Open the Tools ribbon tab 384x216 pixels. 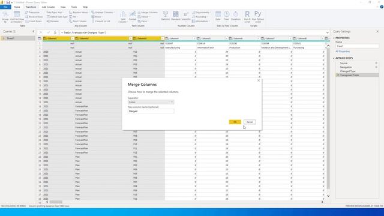[x=74, y=7]
